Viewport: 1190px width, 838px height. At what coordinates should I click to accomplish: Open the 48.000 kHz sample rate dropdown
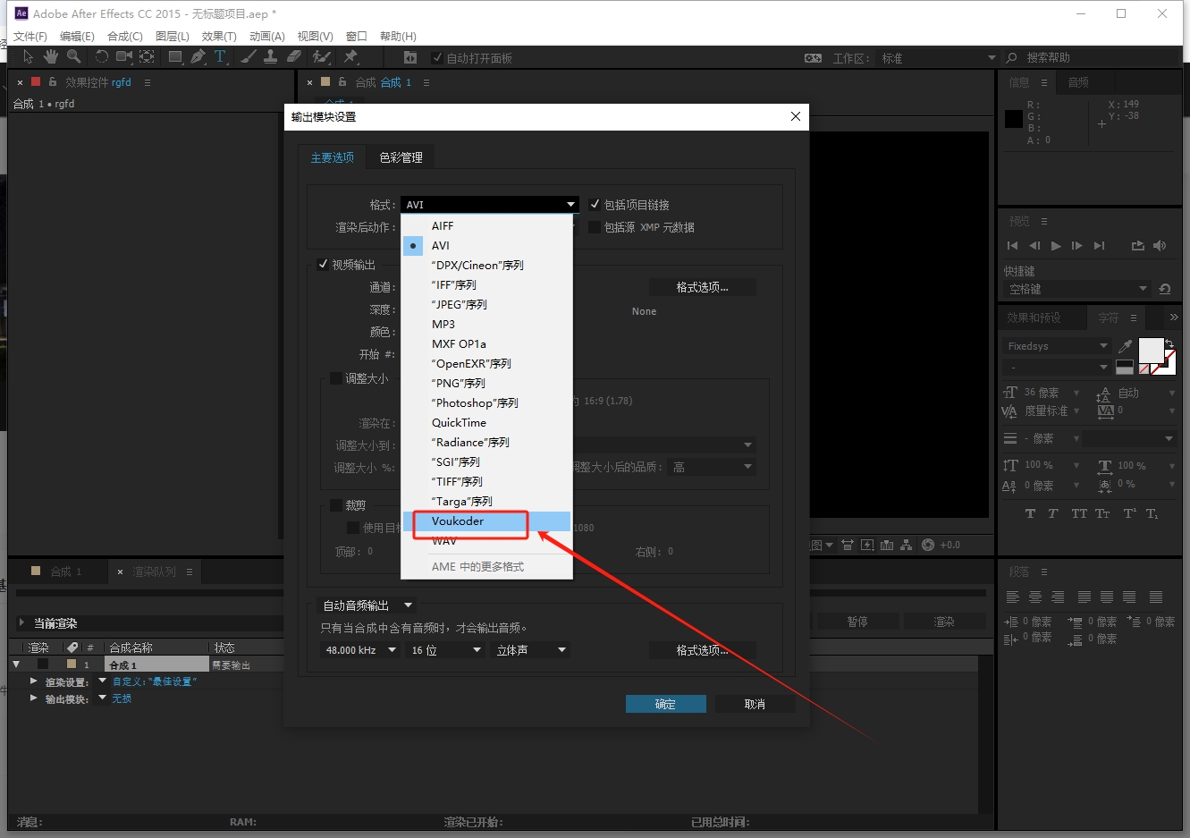360,650
